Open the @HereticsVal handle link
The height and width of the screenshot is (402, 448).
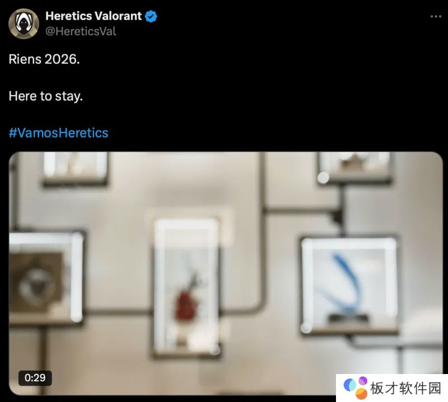click(x=81, y=31)
